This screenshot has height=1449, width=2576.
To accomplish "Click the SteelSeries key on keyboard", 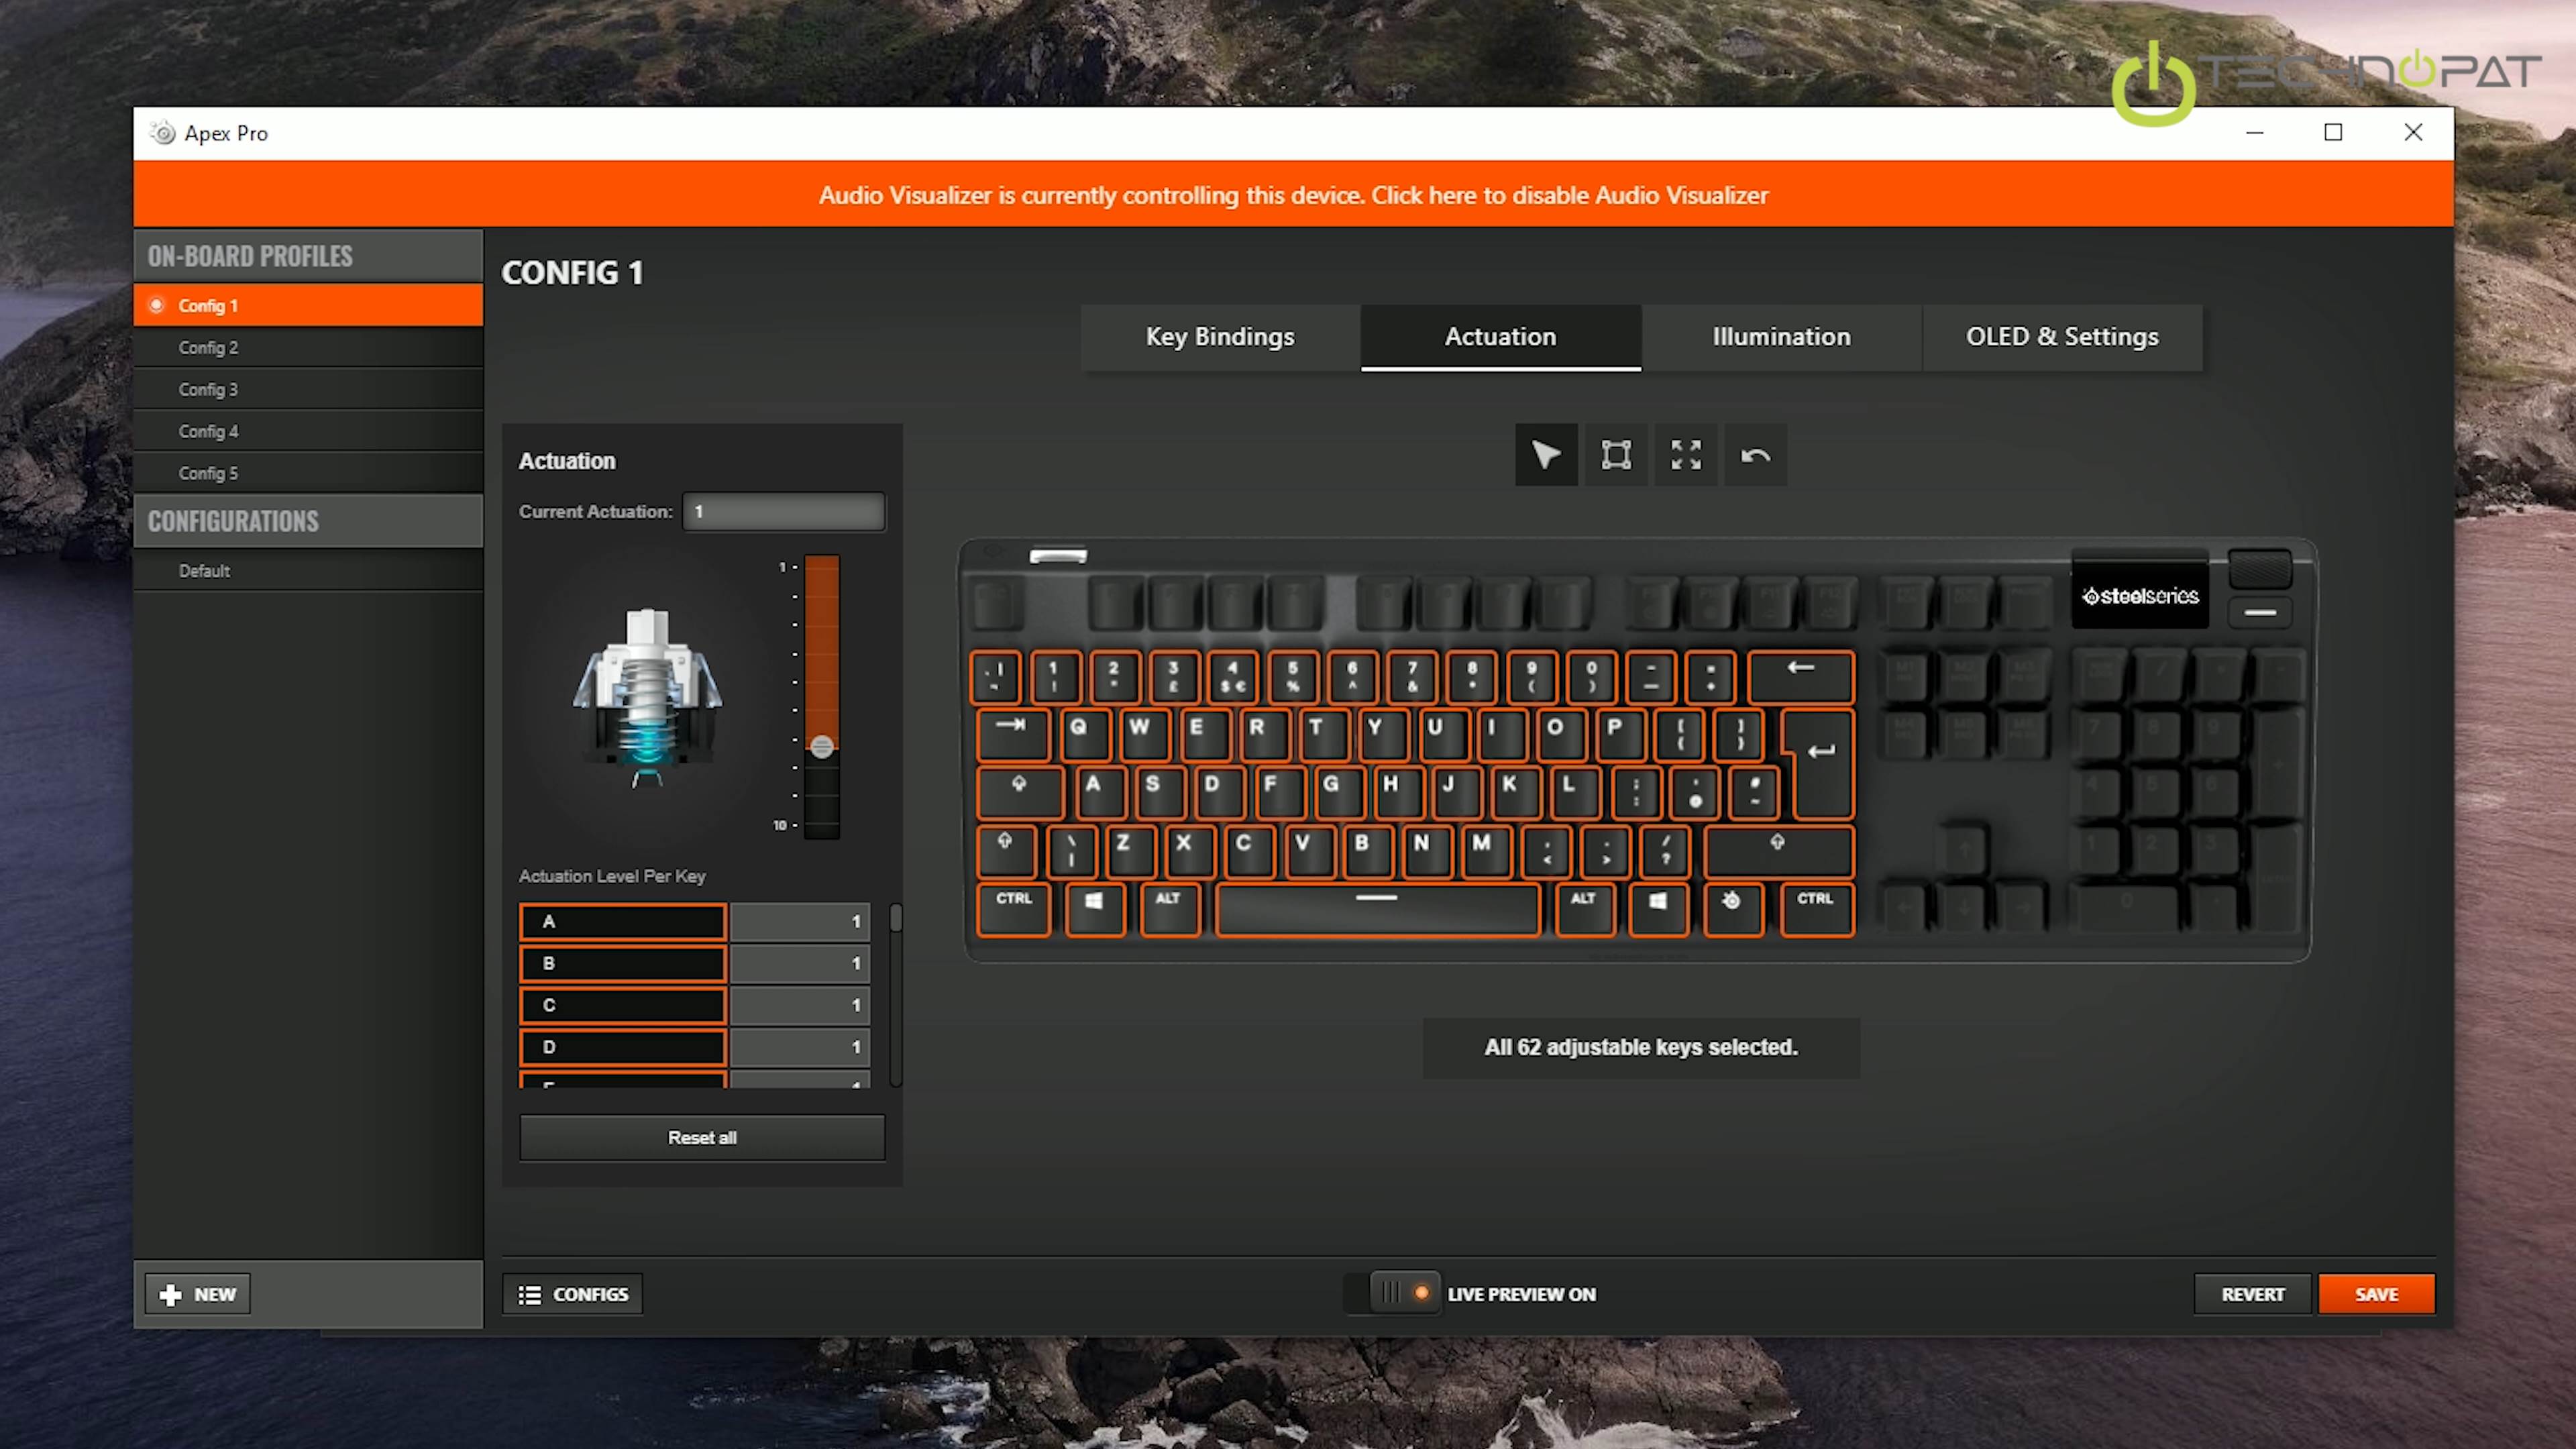I will (x=1732, y=909).
